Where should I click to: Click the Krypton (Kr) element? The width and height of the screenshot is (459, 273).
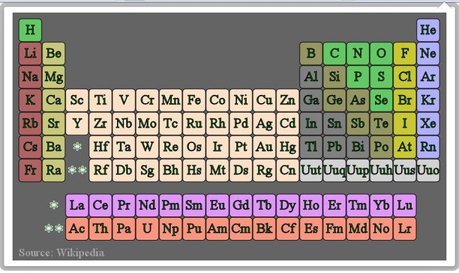tap(428, 100)
